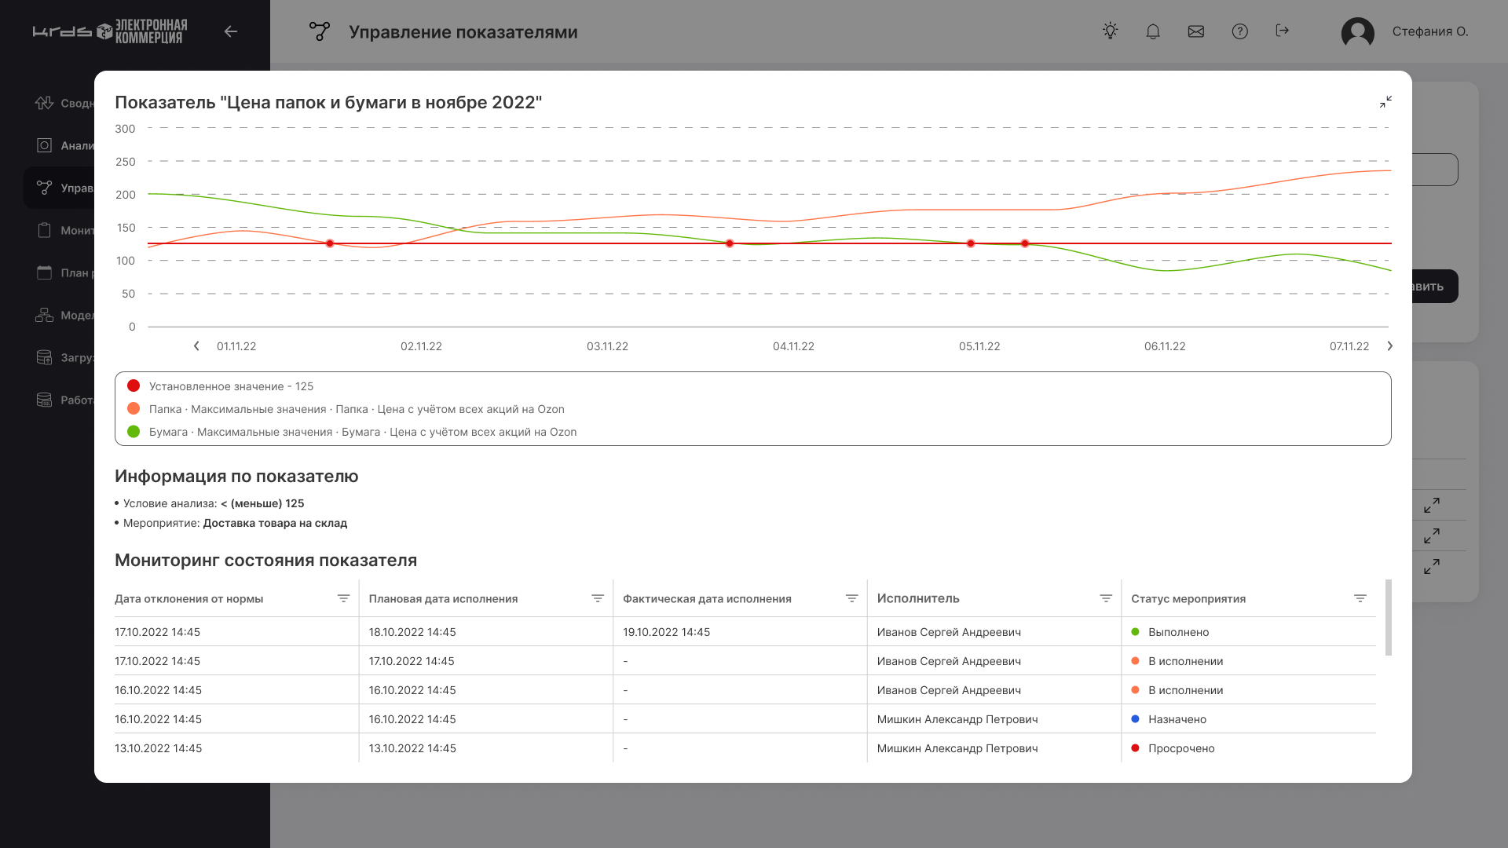Go to previous chart dates with left chevron
The height and width of the screenshot is (848, 1508).
click(196, 346)
